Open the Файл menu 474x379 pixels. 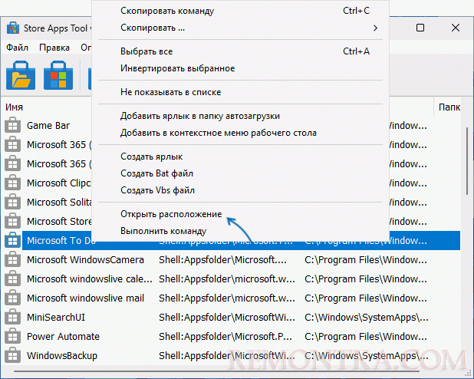tap(17, 48)
